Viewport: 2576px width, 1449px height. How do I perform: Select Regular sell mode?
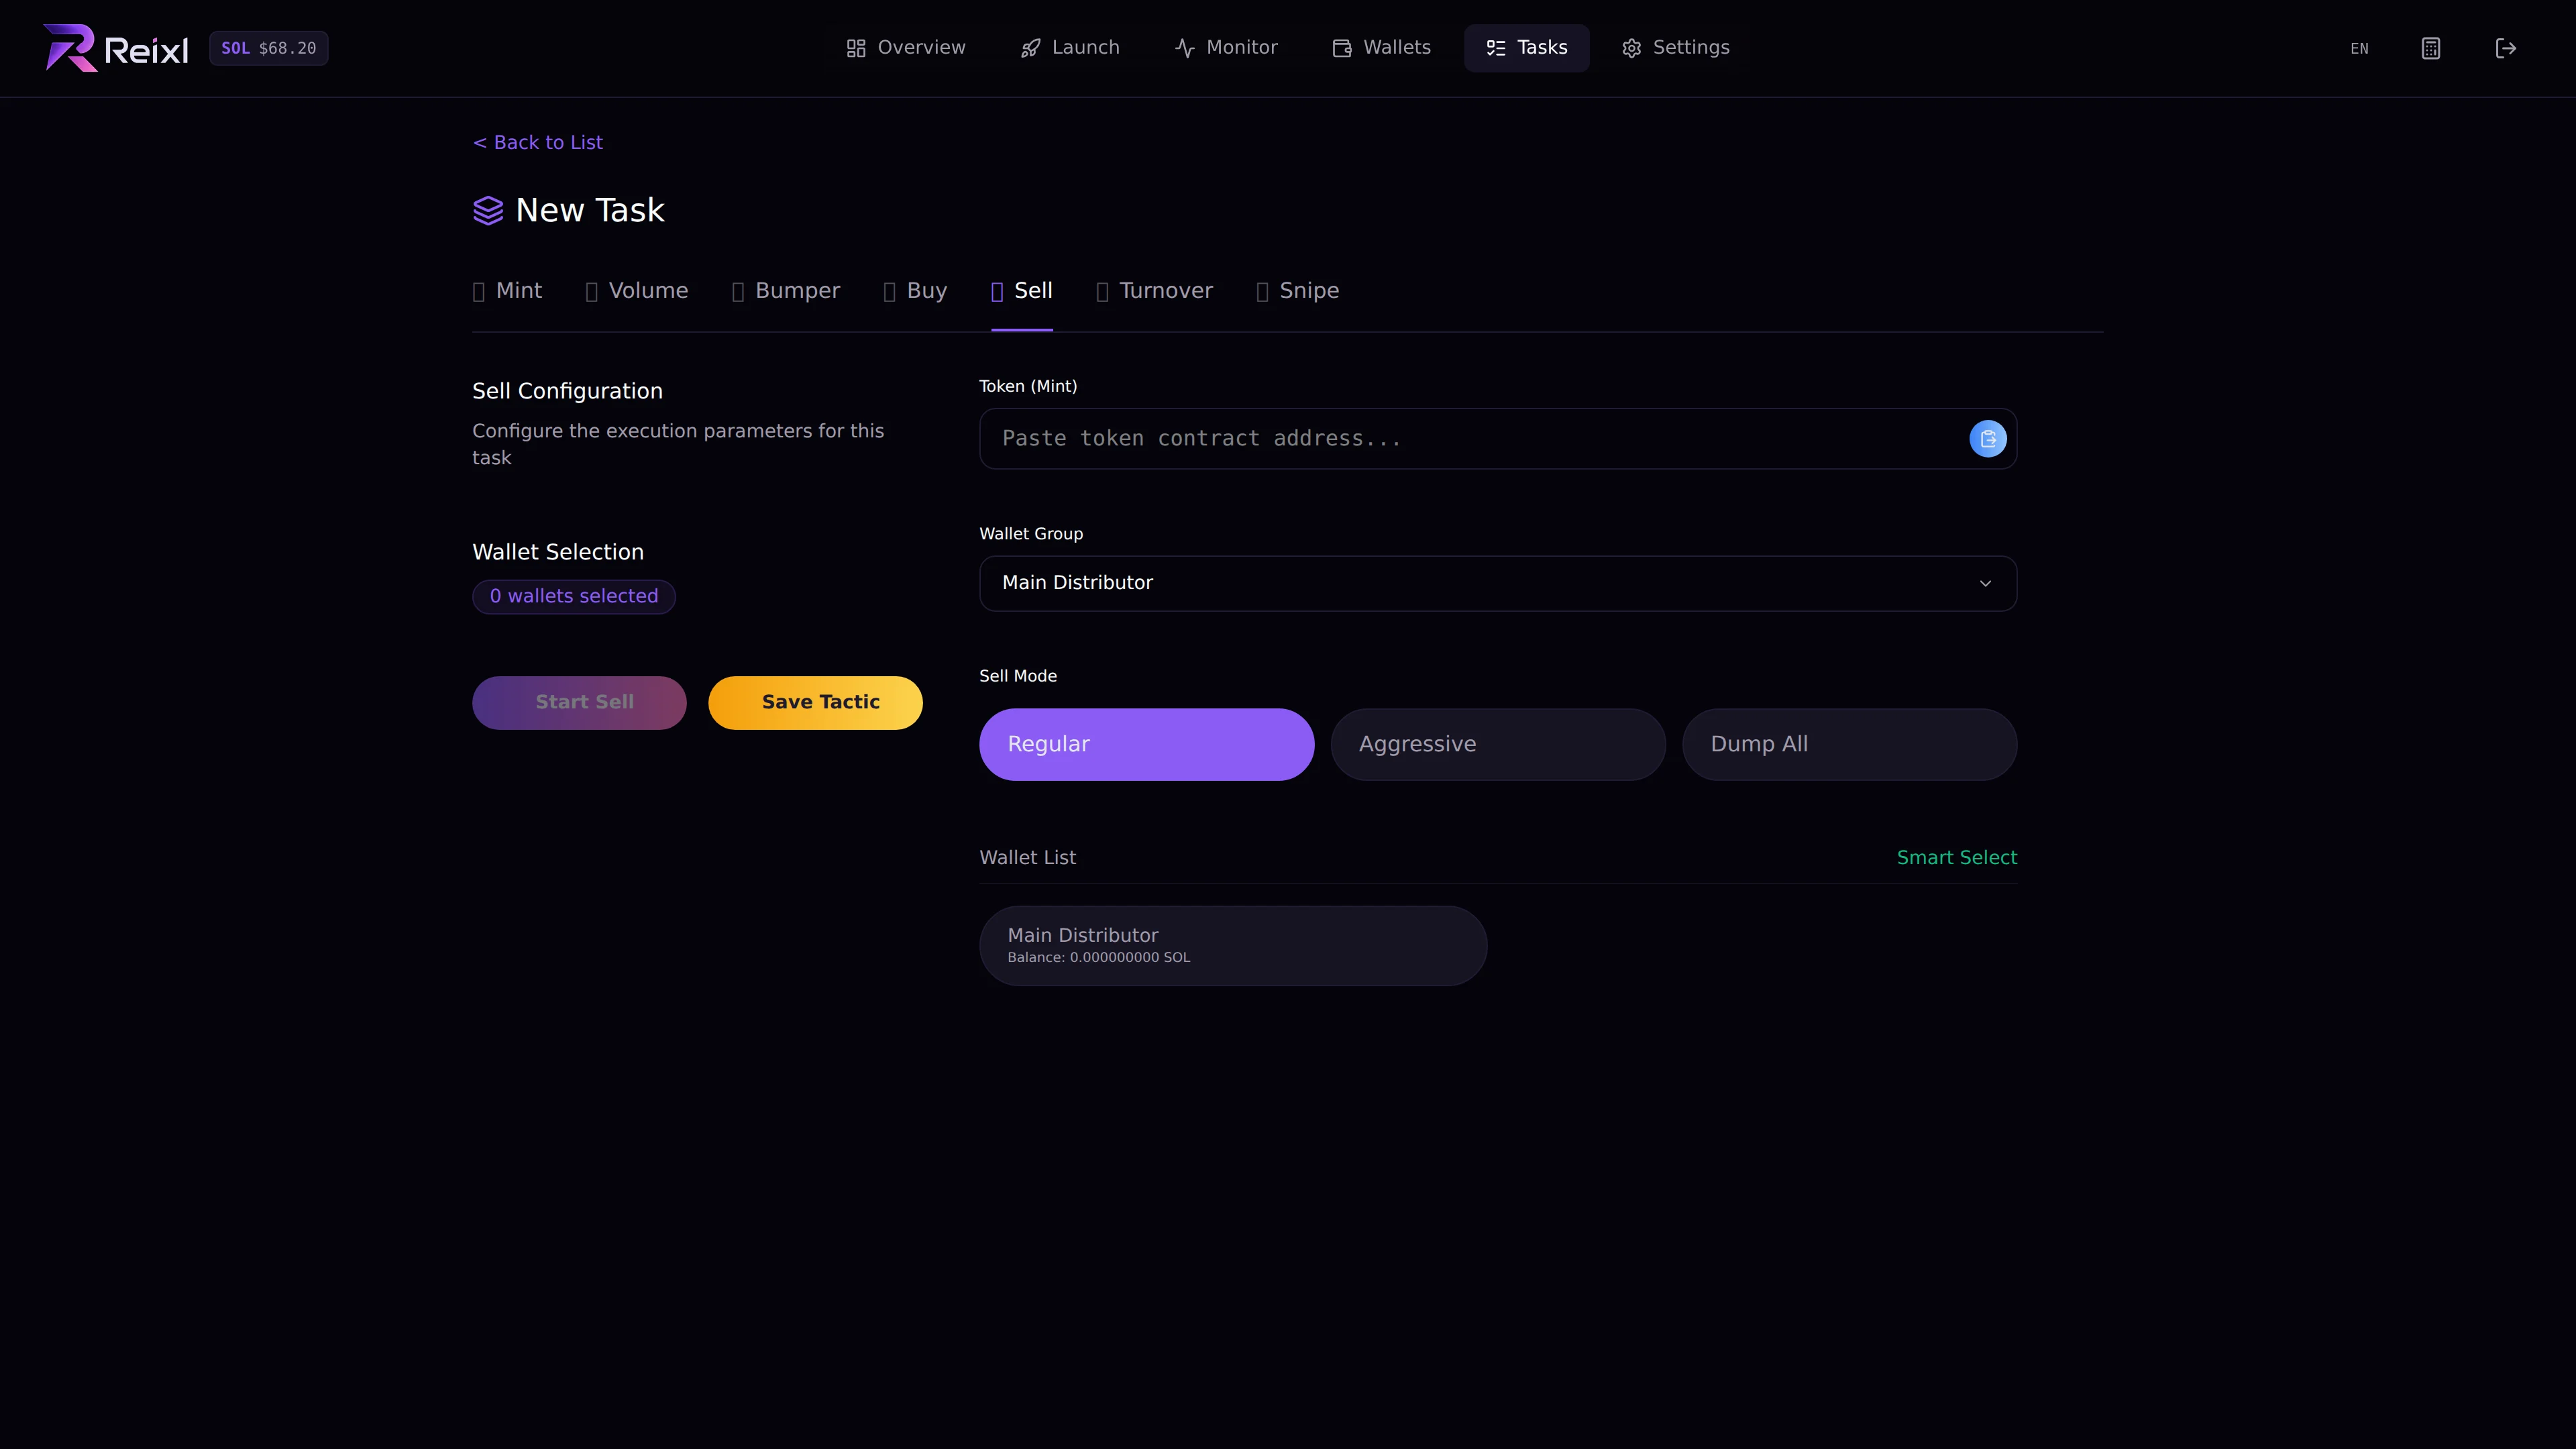1147,745
